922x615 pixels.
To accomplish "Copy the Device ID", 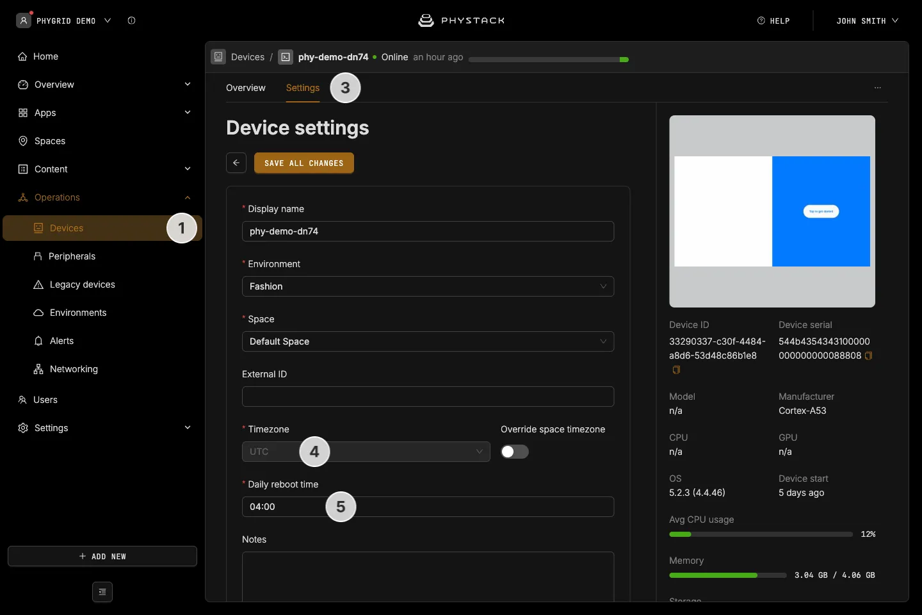I will tap(676, 370).
